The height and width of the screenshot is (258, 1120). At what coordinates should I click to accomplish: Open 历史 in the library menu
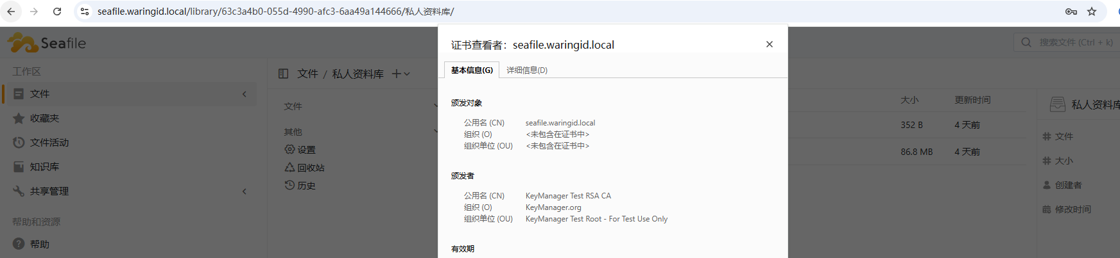point(306,186)
